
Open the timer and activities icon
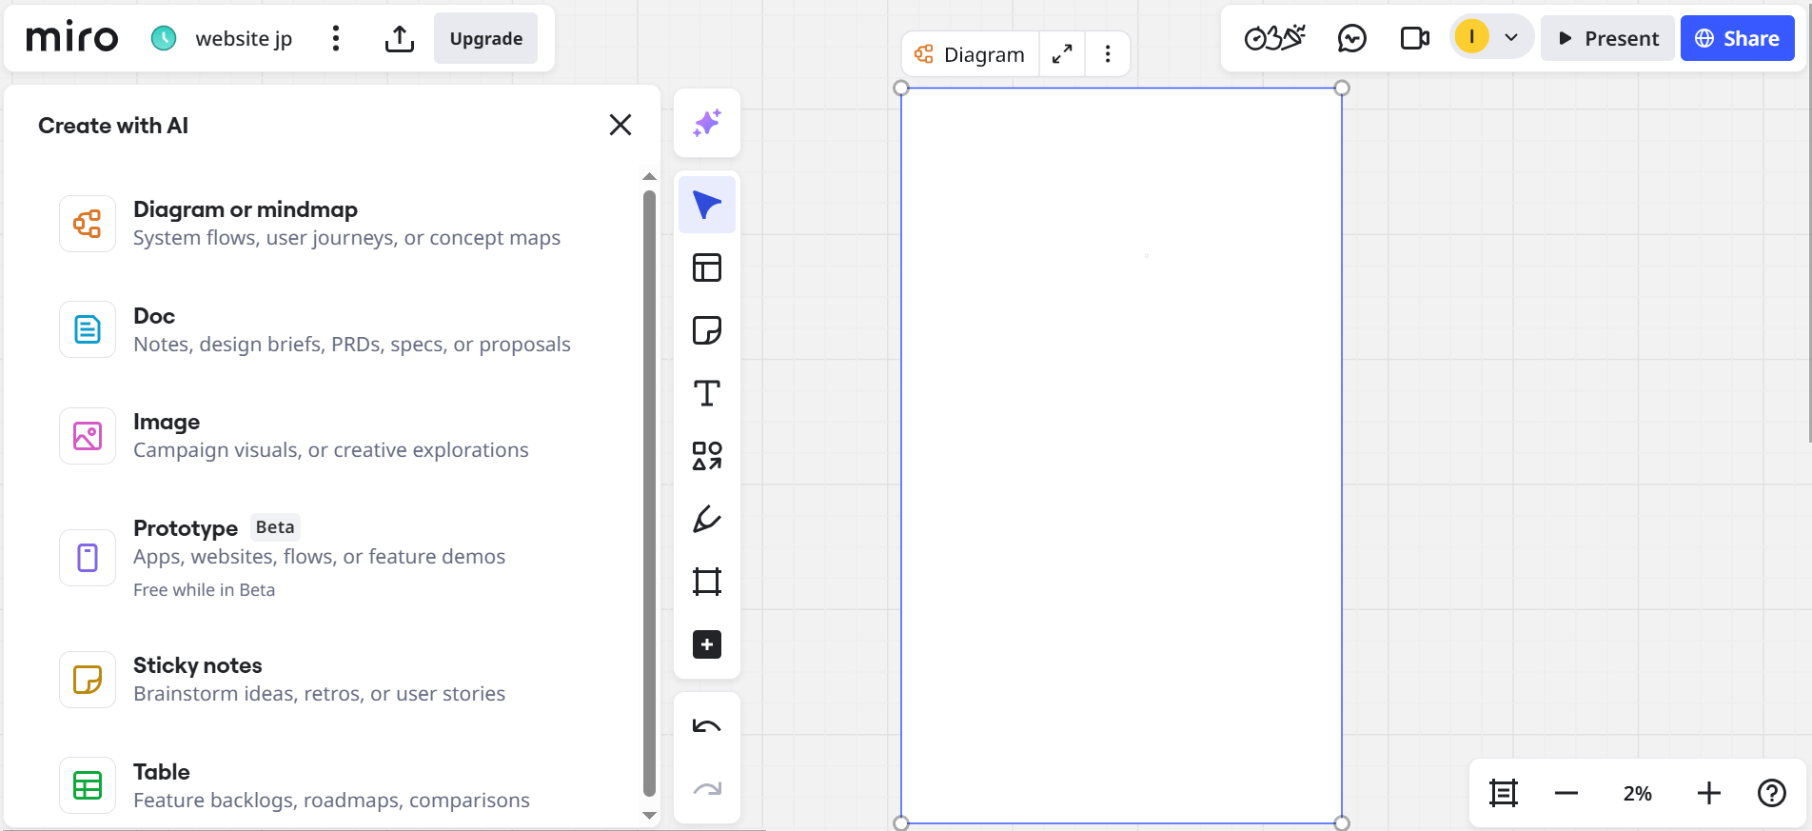(1274, 38)
